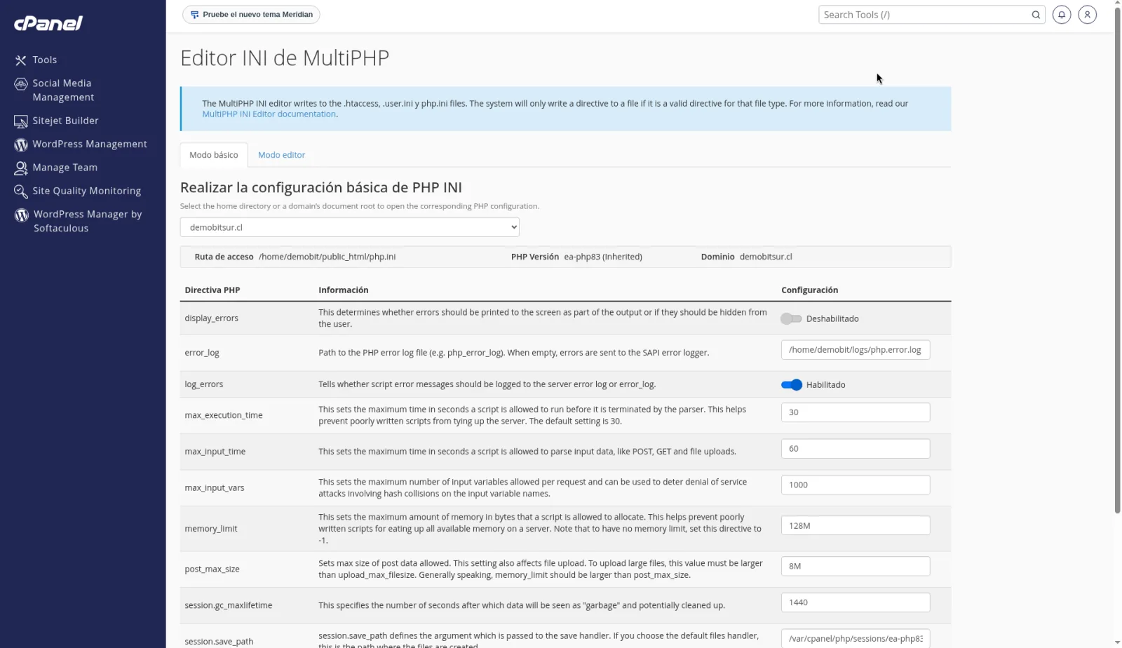Toggle log_errors switch off

pos(792,384)
